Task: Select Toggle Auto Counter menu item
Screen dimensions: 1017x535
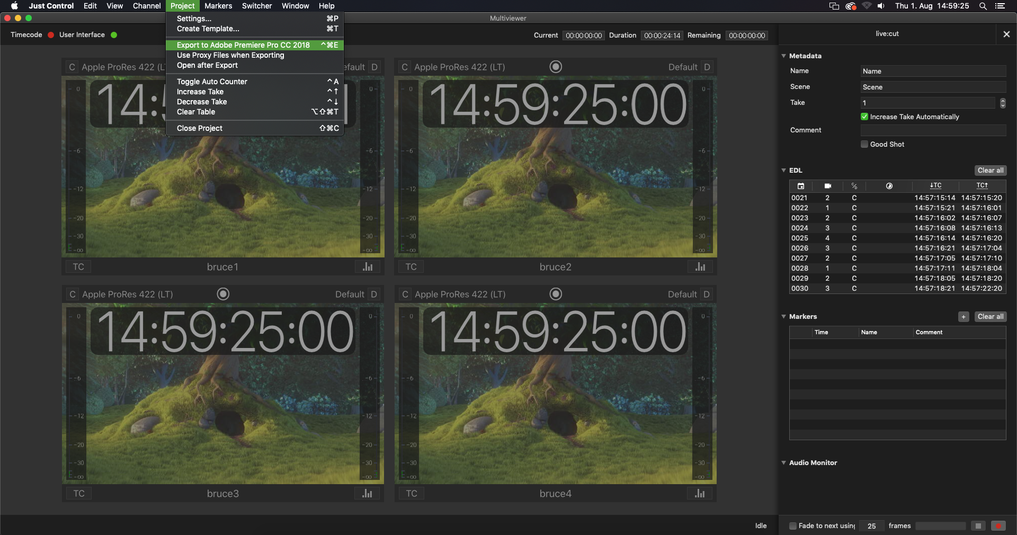Action: pos(255,82)
